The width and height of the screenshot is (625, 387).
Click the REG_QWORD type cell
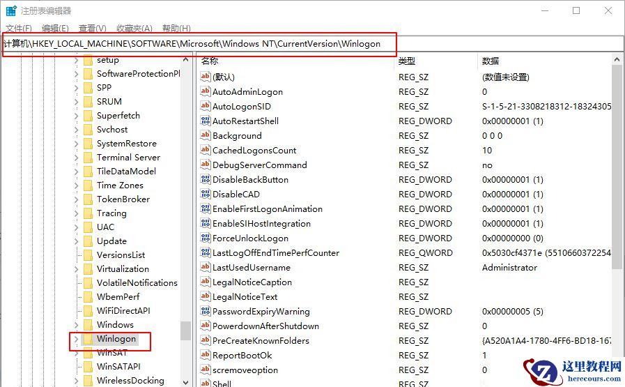pyautogui.click(x=425, y=252)
